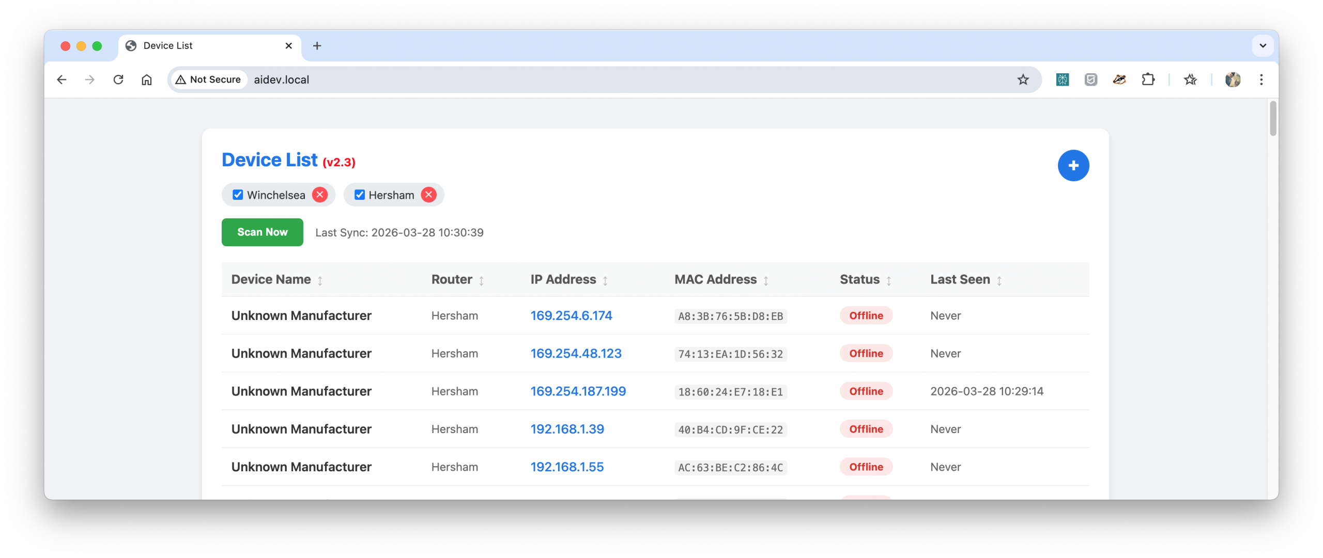The width and height of the screenshot is (1323, 558).
Task: Remove the Hersham router filter chip
Action: (428, 195)
